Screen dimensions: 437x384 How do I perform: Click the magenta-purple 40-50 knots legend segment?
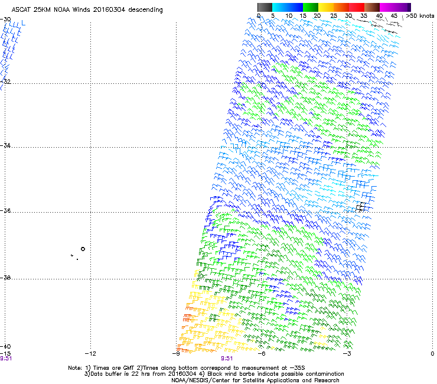point(395,7)
